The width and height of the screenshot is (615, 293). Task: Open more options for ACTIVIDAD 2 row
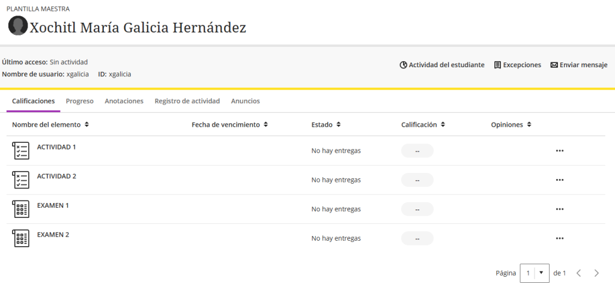click(x=560, y=180)
